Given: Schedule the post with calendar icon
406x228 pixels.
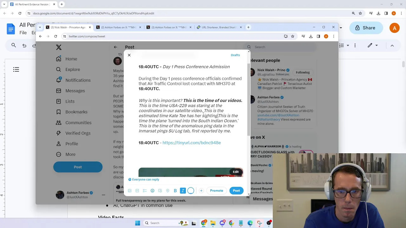Looking at the screenshot, I should [x=160, y=191].
